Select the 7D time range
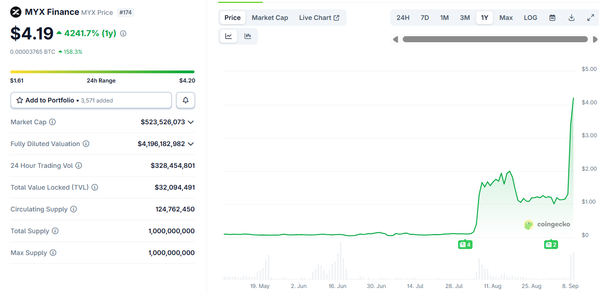This screenshot has width=599, height=294. [x=425, y=17]
